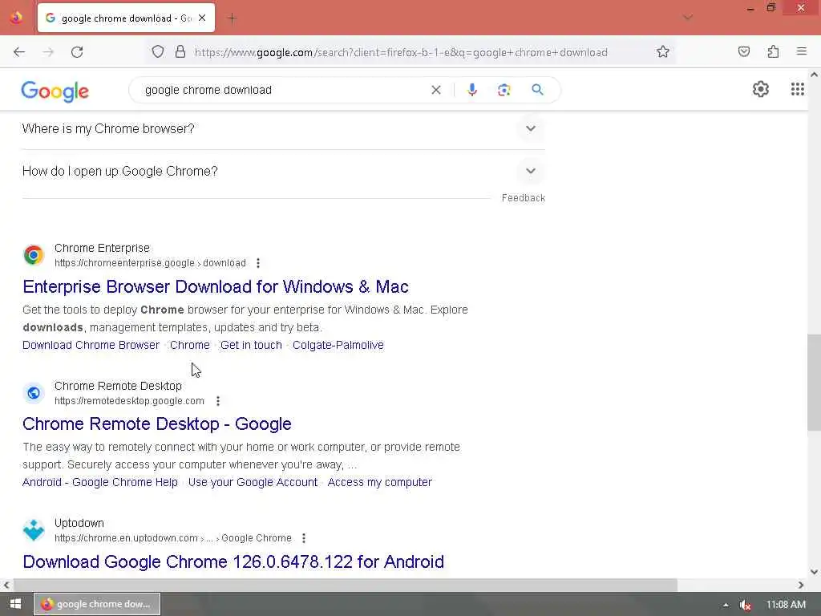Open options for Chrome Enterprise result
This screenshot has width=821, height=616.
tap(258, 263)
